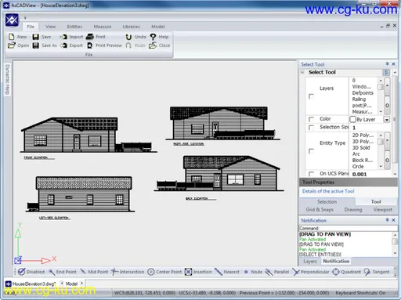Click the Export icon

[x=63, y=45]
